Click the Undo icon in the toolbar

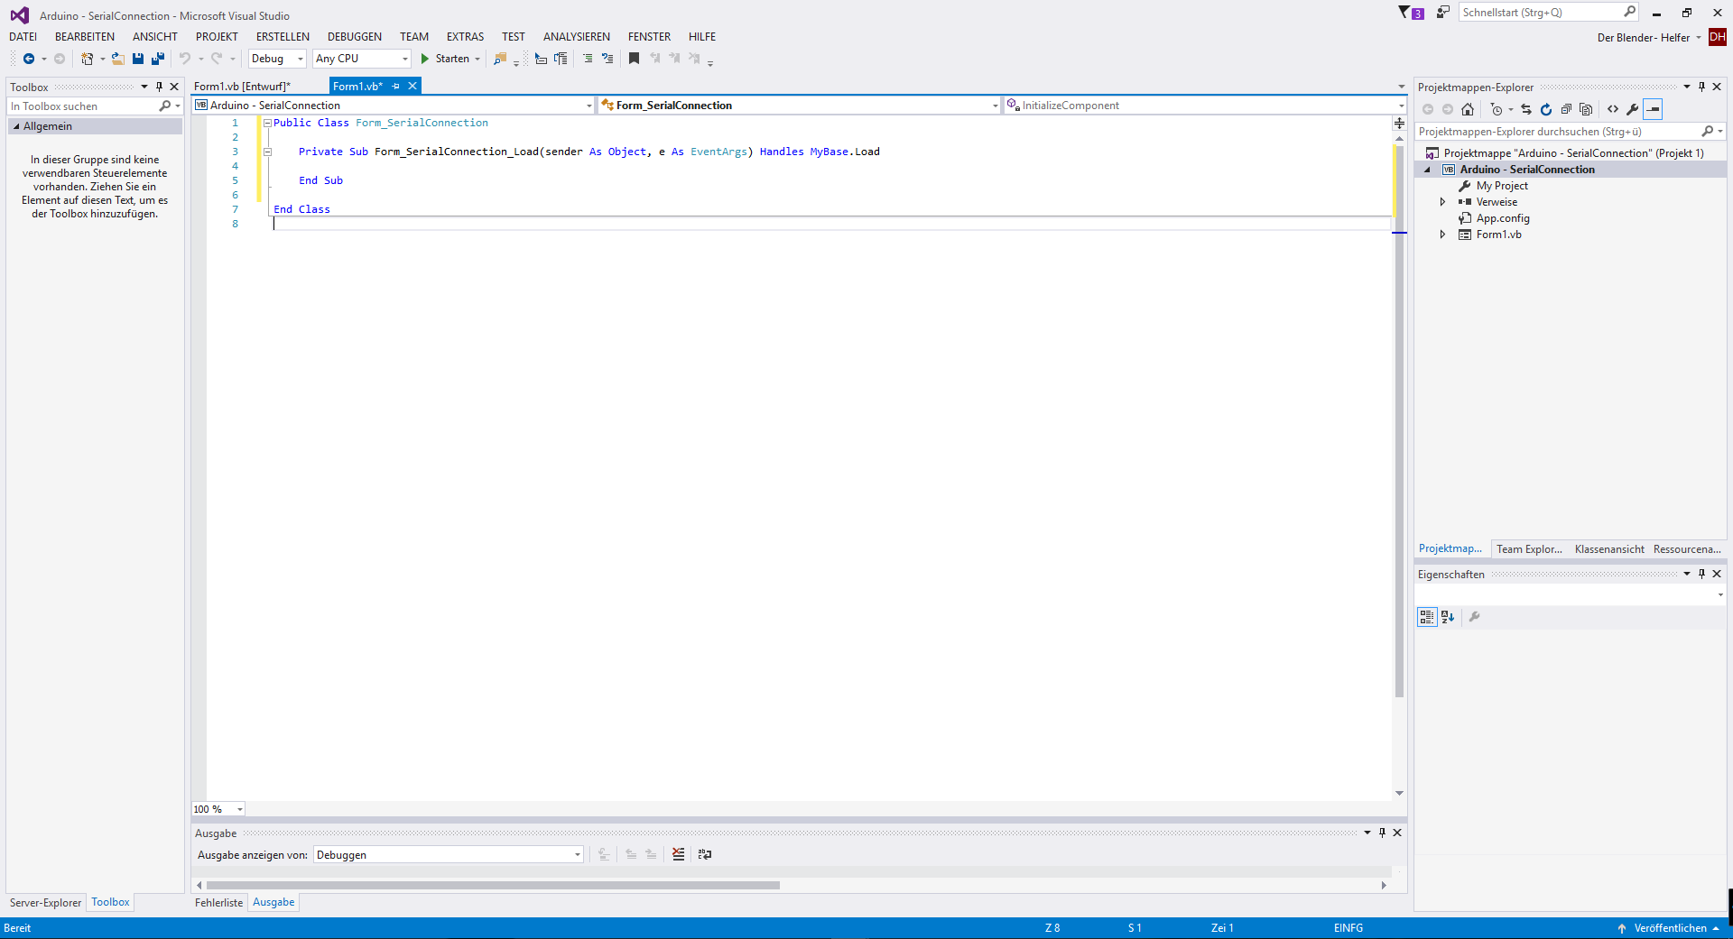pos(184,59)
